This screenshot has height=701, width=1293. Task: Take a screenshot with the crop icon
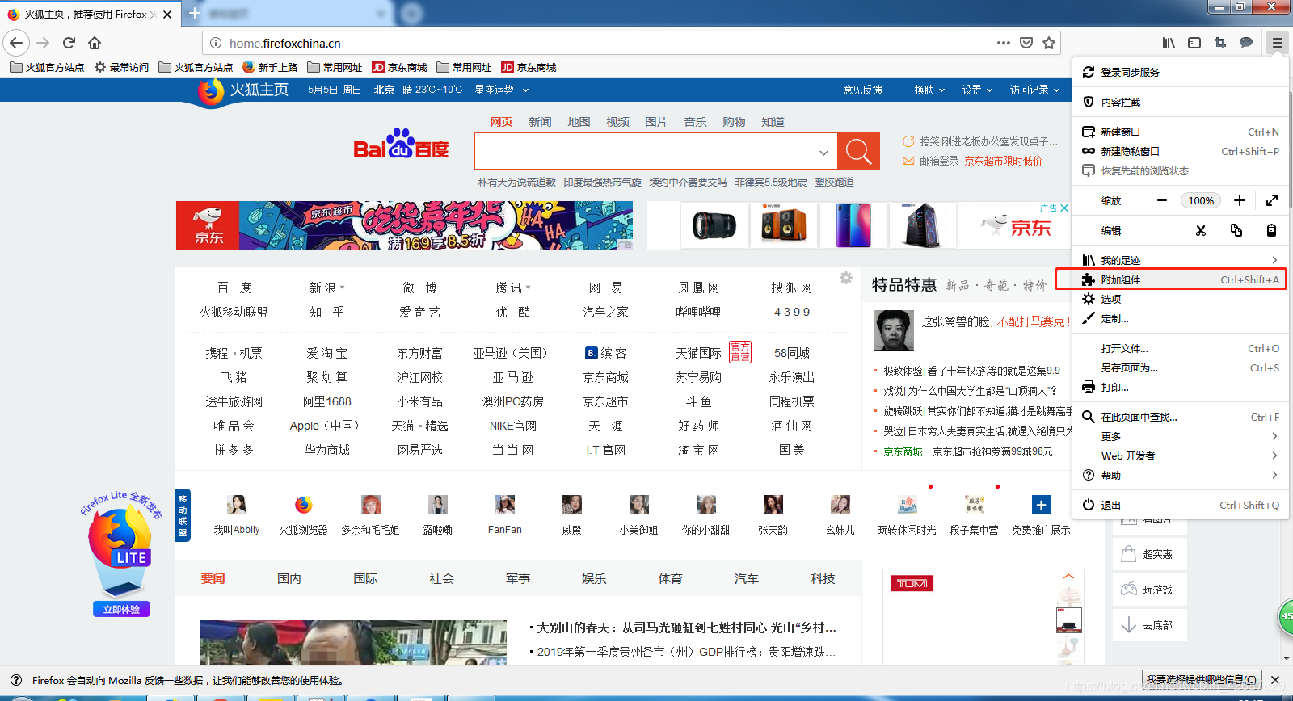click(x=1220, y=43)
